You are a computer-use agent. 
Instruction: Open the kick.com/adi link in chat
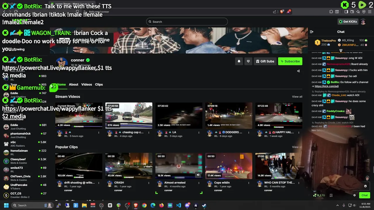coord(327,86)
